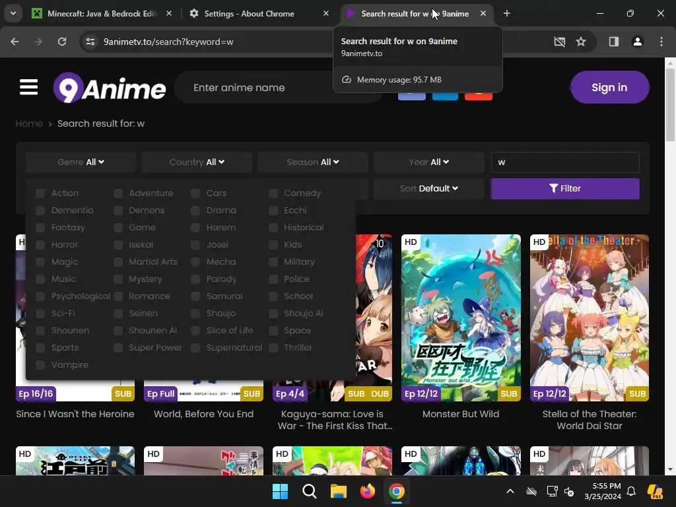The height and width of the screenshot is (507, 676).
Task: Check the Romance genre checkbox
Action: (118, 296)
